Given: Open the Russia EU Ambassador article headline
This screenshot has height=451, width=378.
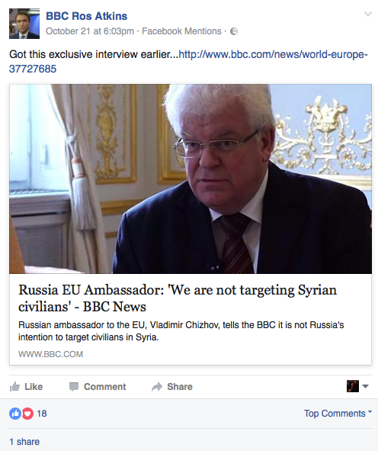Looking at the screenshot, I should click(178, 298).
